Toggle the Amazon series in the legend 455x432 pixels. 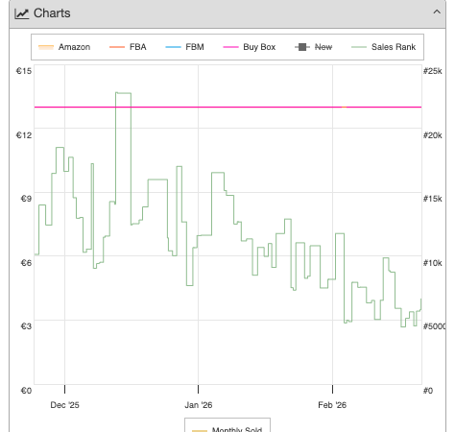click(64, 47)
